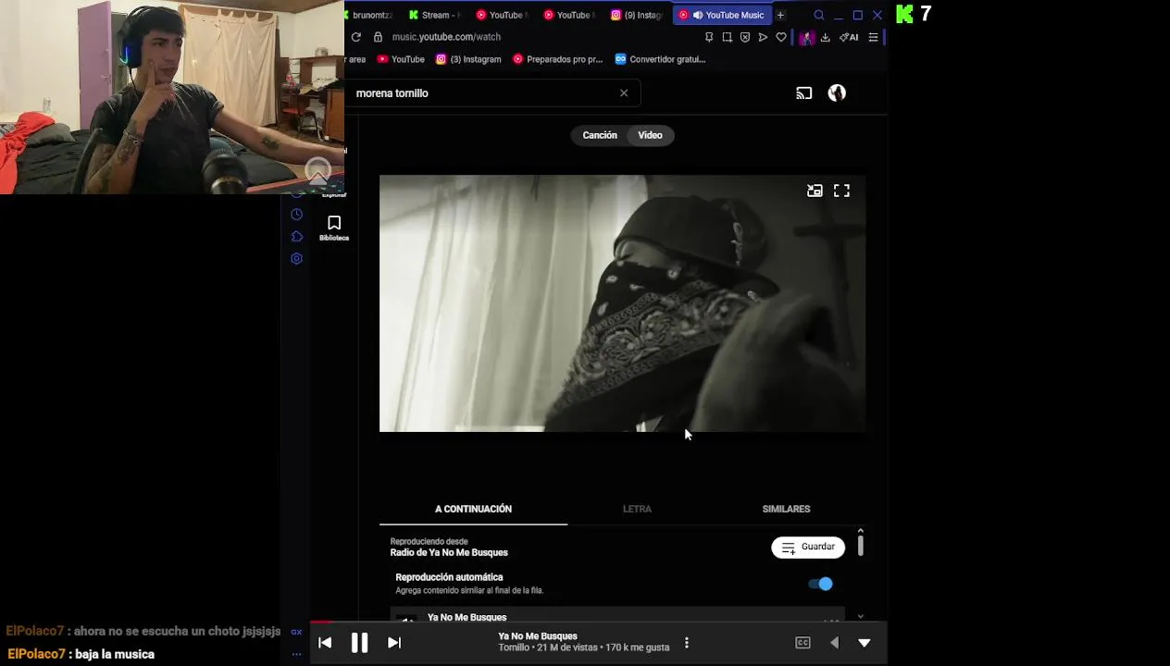Screen dimensions: 1170x666
Task: View site security lock info
Action: pyautogui.click(x=378, y=37)
